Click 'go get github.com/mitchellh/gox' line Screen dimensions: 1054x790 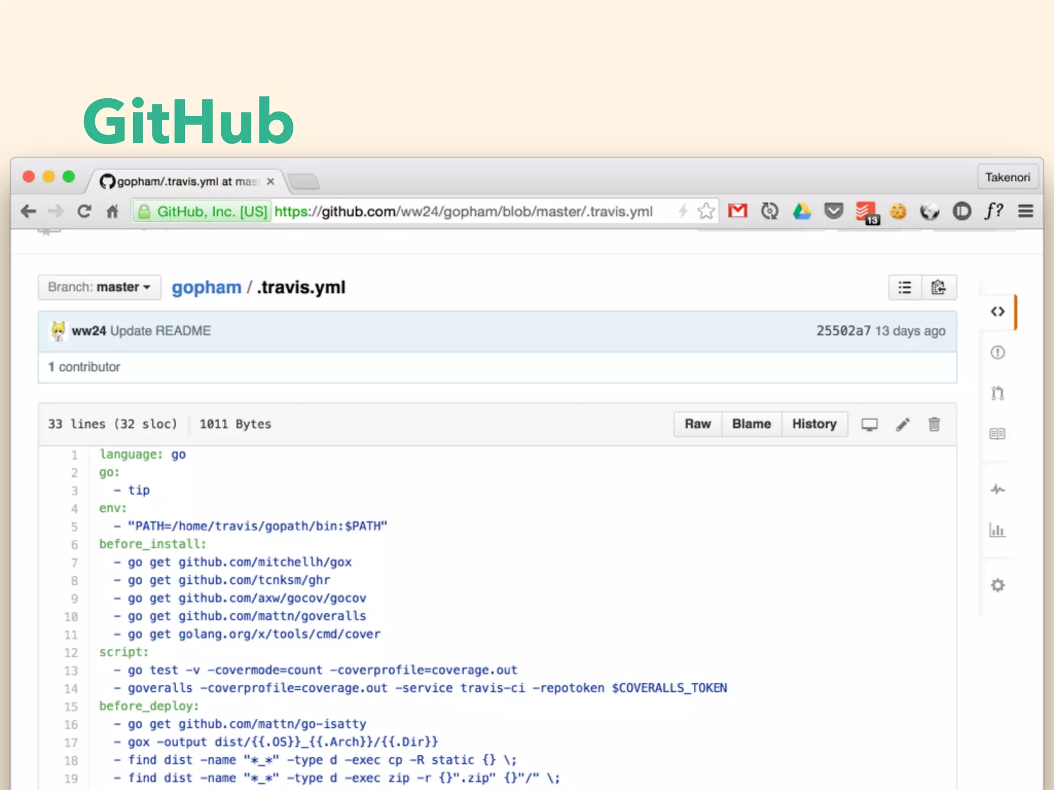[x=240, y=562]
